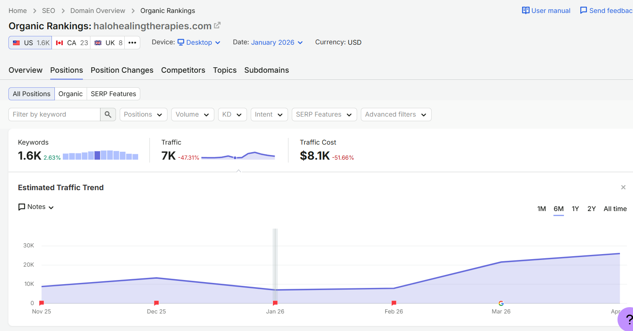This screenshot has width=633, height=331.
Task: Switch chart range to 1M
Action: point(541,209)
